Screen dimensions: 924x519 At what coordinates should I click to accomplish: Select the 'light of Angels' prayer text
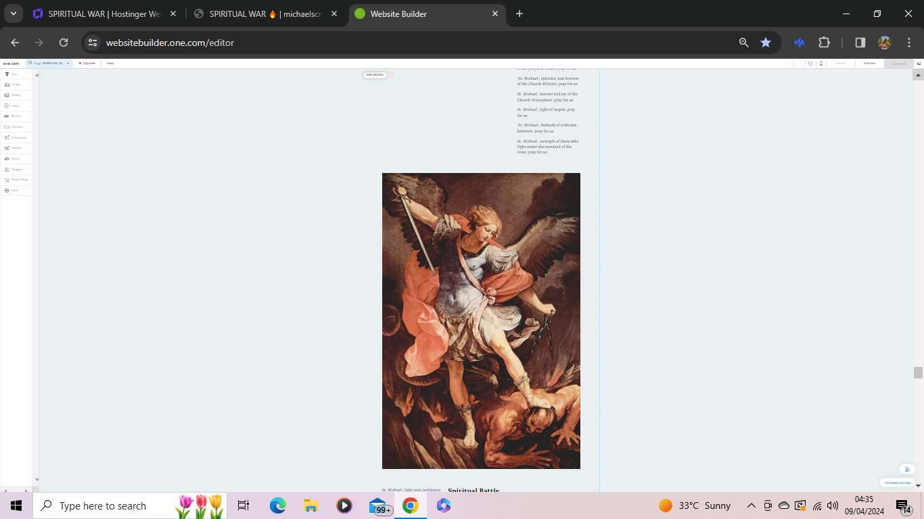(x=547, y=112)
